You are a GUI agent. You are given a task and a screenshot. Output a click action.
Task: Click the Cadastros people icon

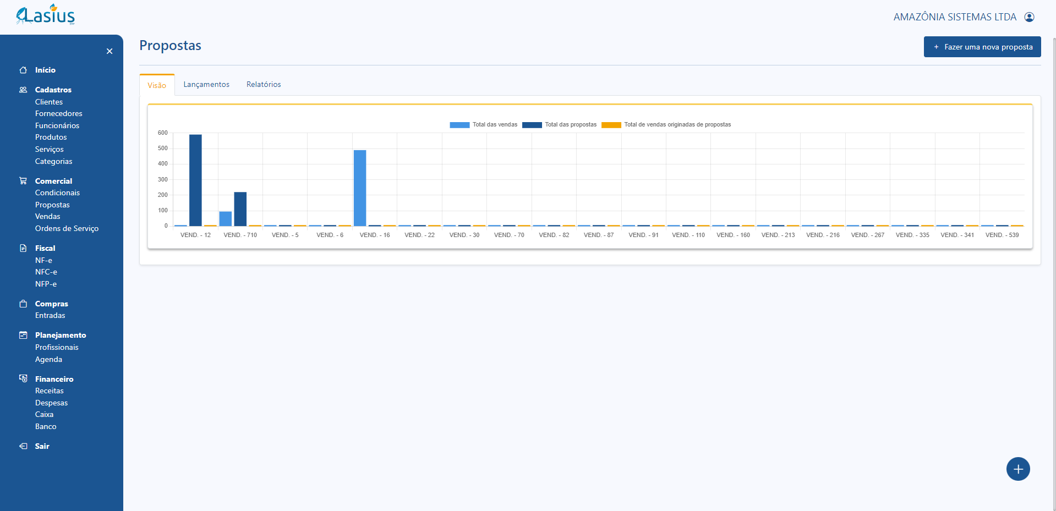tap(23, 90)
